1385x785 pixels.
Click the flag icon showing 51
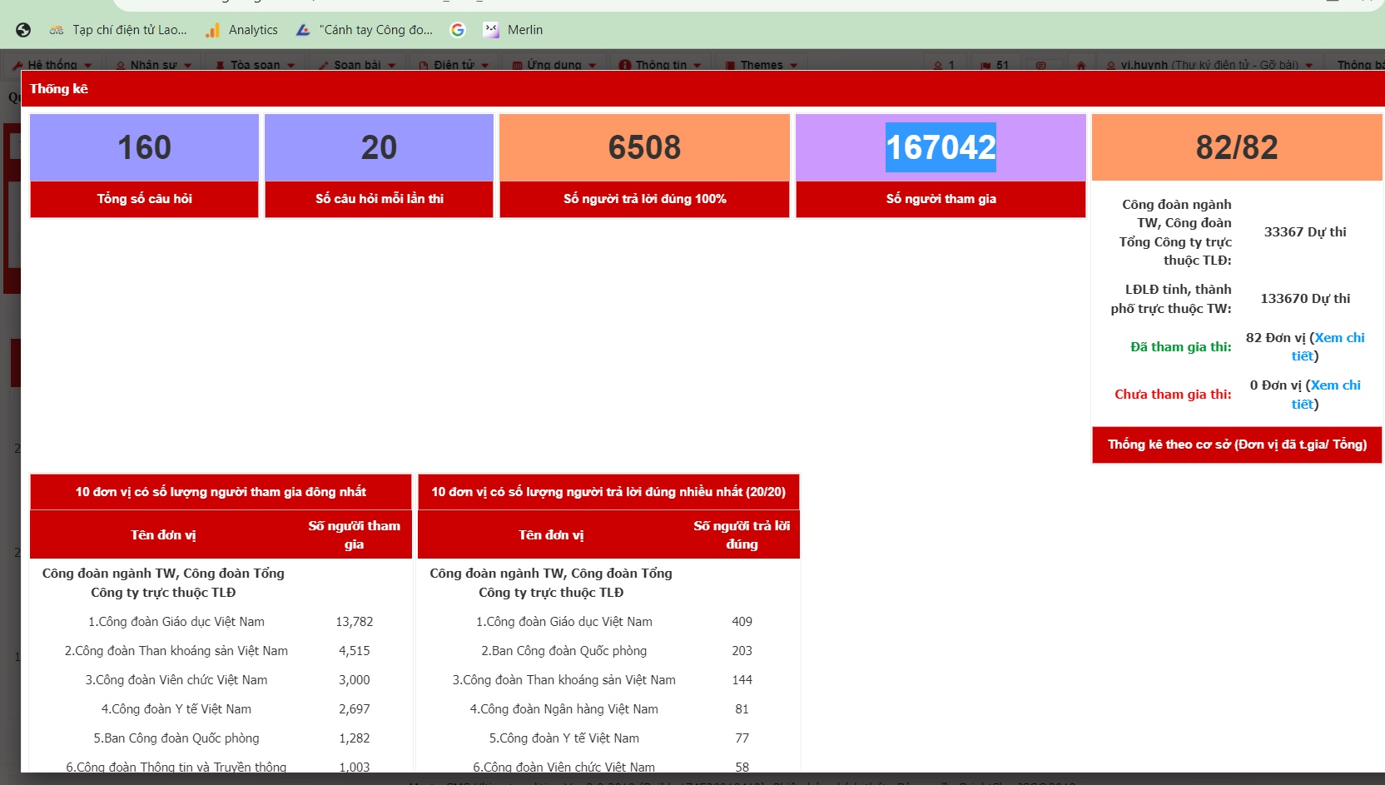(995, 65)
